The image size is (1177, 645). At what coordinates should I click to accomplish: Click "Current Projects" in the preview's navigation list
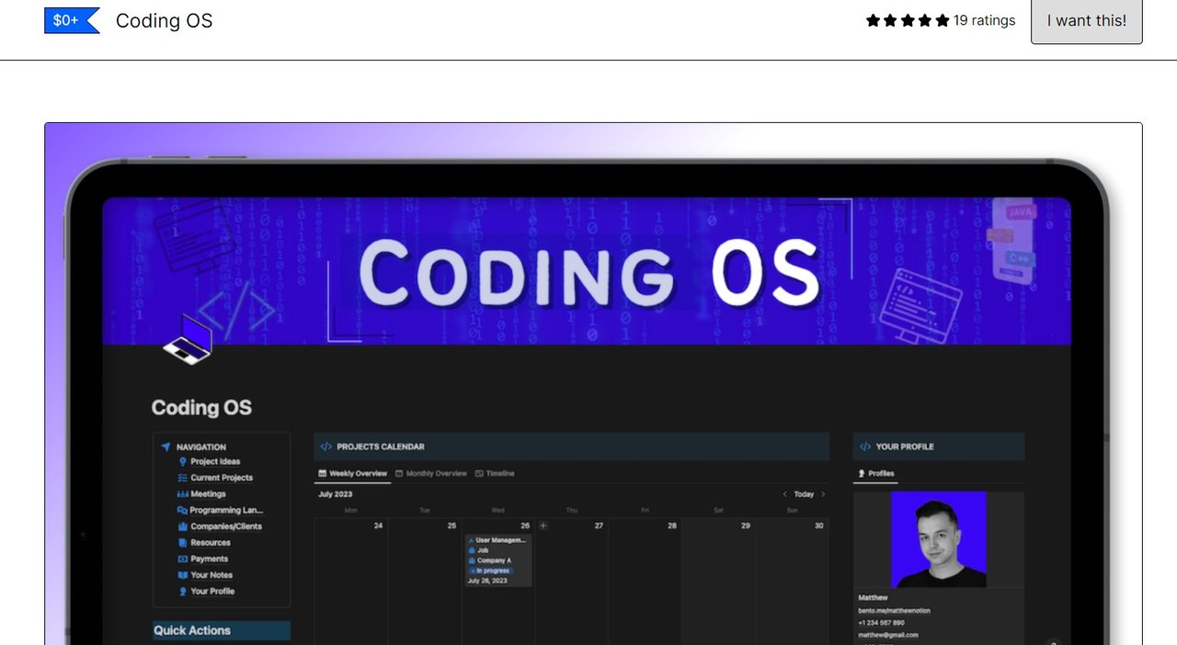[222, 478]
